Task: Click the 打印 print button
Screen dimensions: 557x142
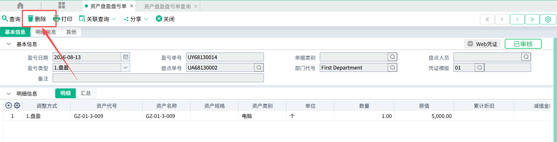Action: 62,19
